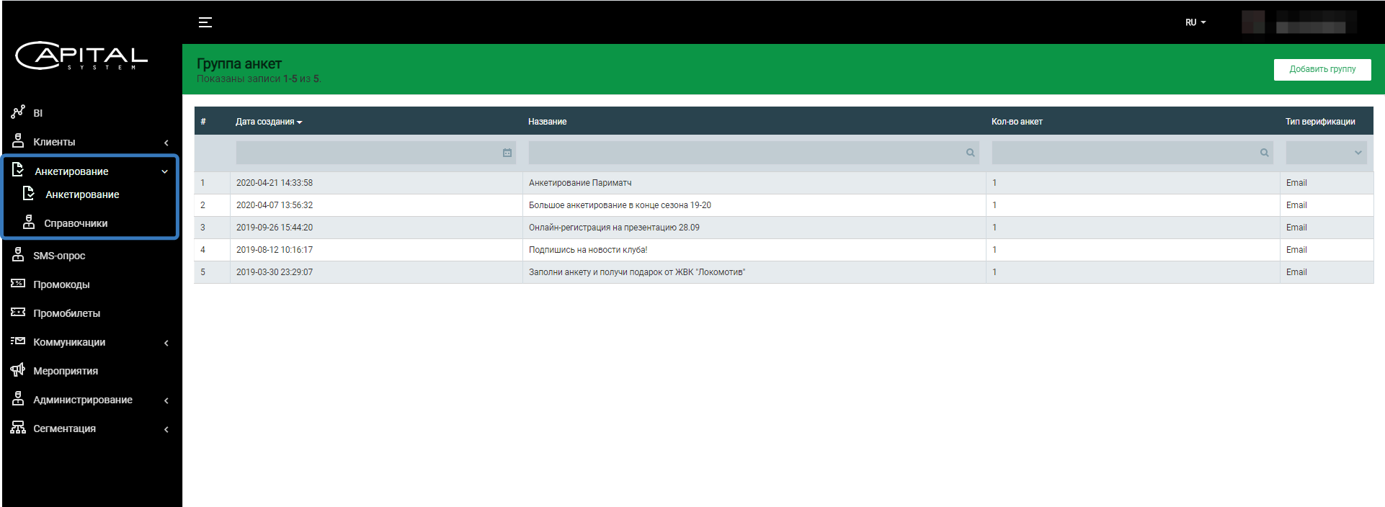Screen dimensions: 1385x507
Task: Click the Администрирование icon
Action: click(x=18, y=398)
